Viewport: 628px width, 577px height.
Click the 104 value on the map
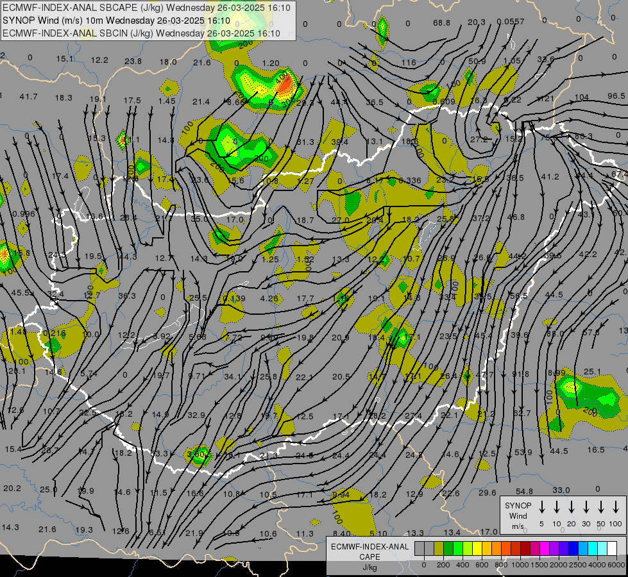point(582,97)
